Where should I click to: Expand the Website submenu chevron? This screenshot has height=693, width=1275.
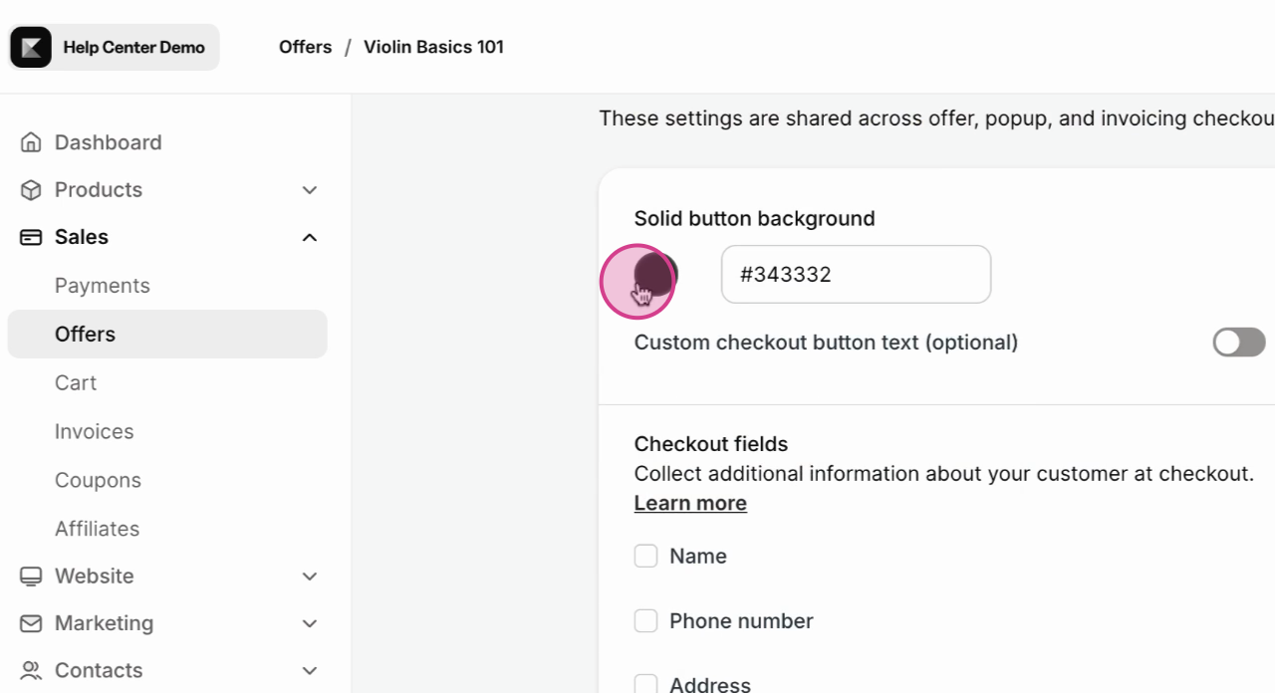(310, 577)
